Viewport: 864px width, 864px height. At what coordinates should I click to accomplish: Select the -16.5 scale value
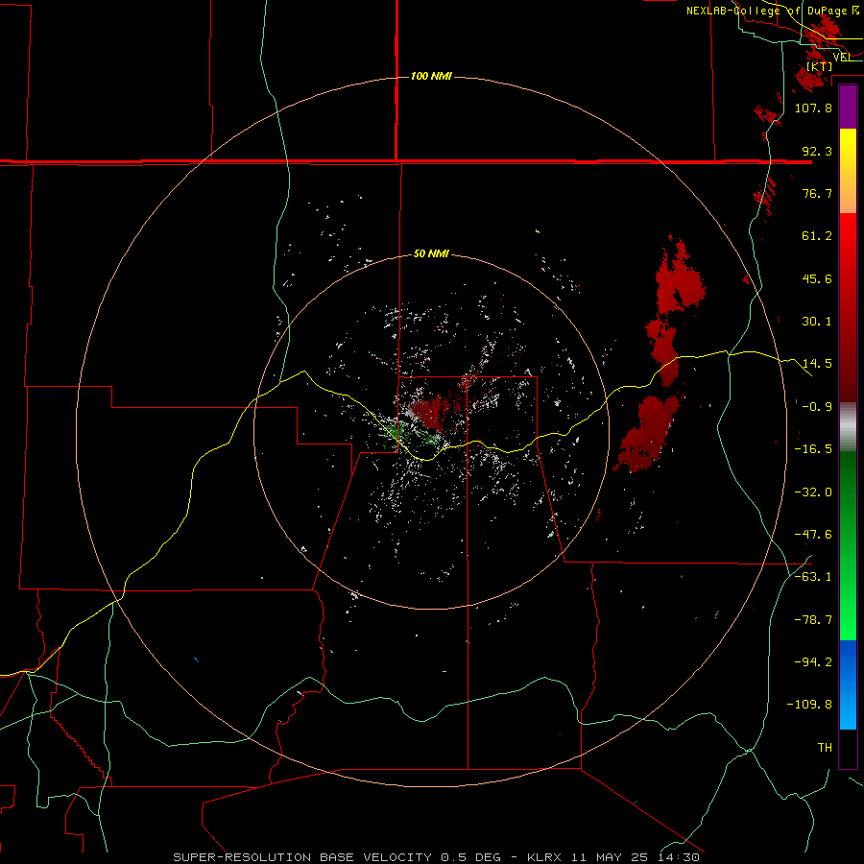813,449
